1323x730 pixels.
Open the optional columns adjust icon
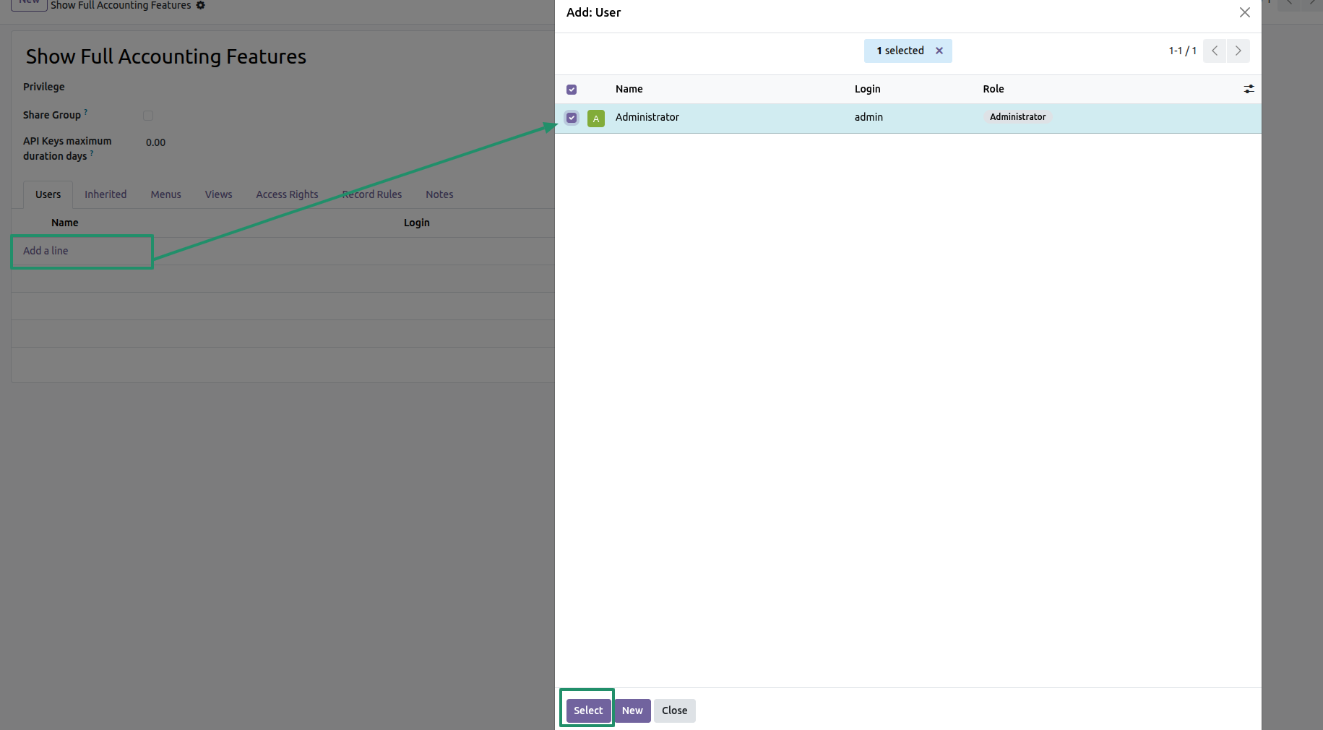(1249, 89)
